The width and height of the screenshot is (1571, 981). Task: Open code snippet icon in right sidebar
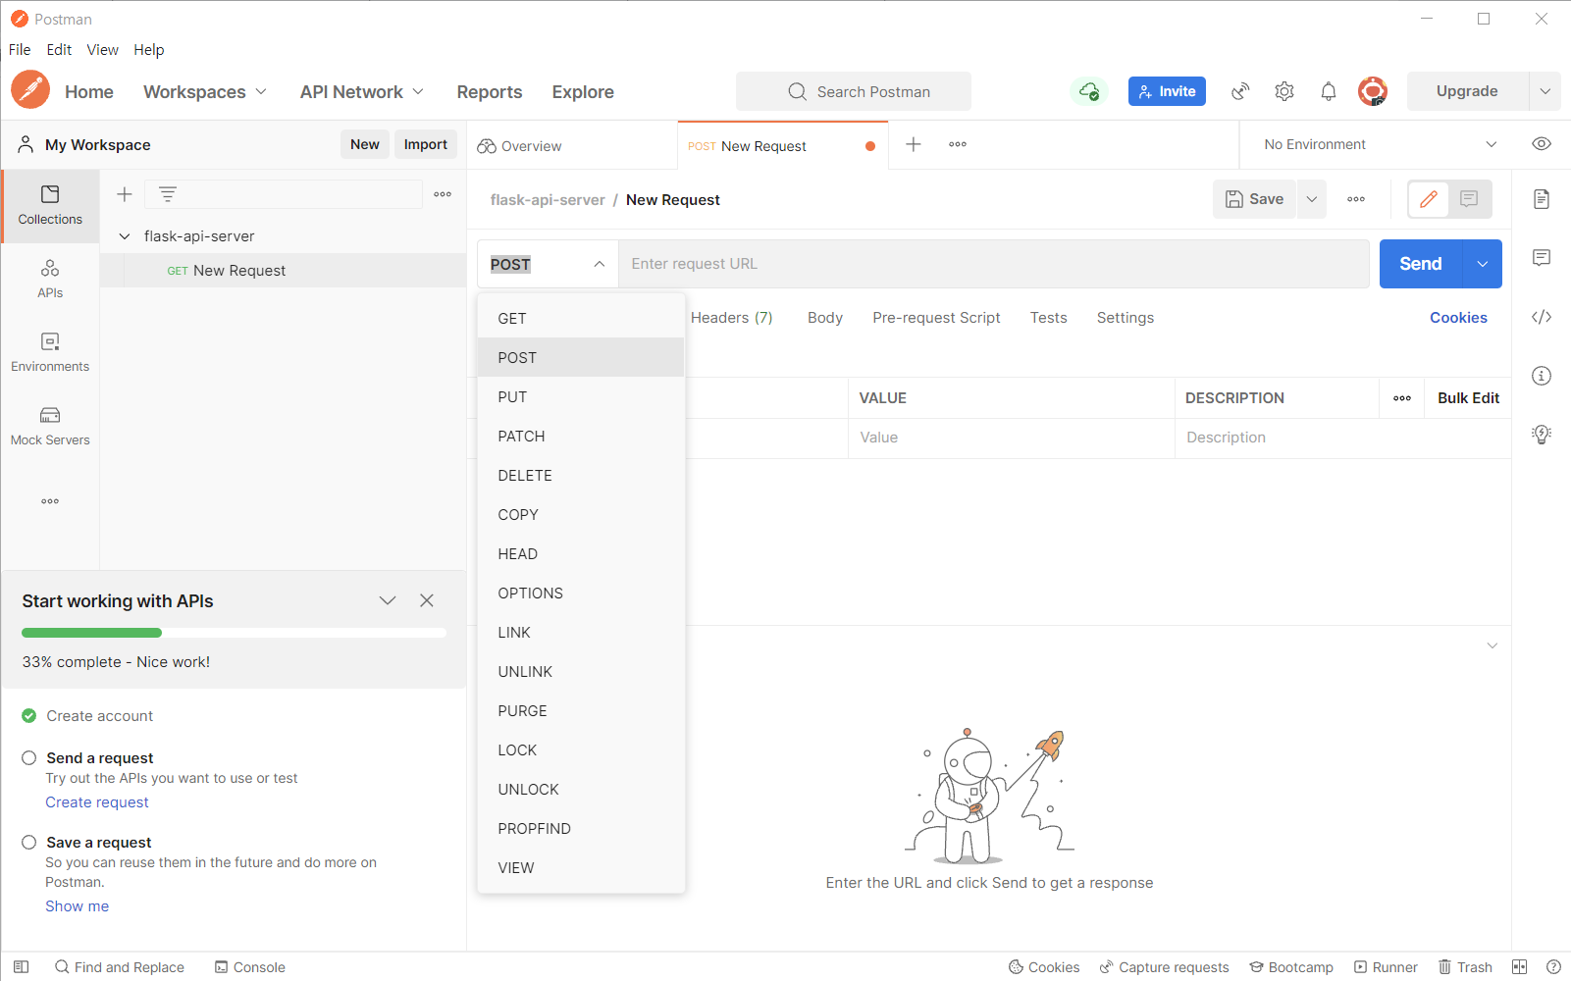[1542, 317]
